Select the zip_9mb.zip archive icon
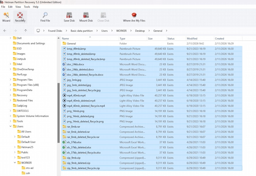Viewport: 256px width, 176px height. [64, 158]
